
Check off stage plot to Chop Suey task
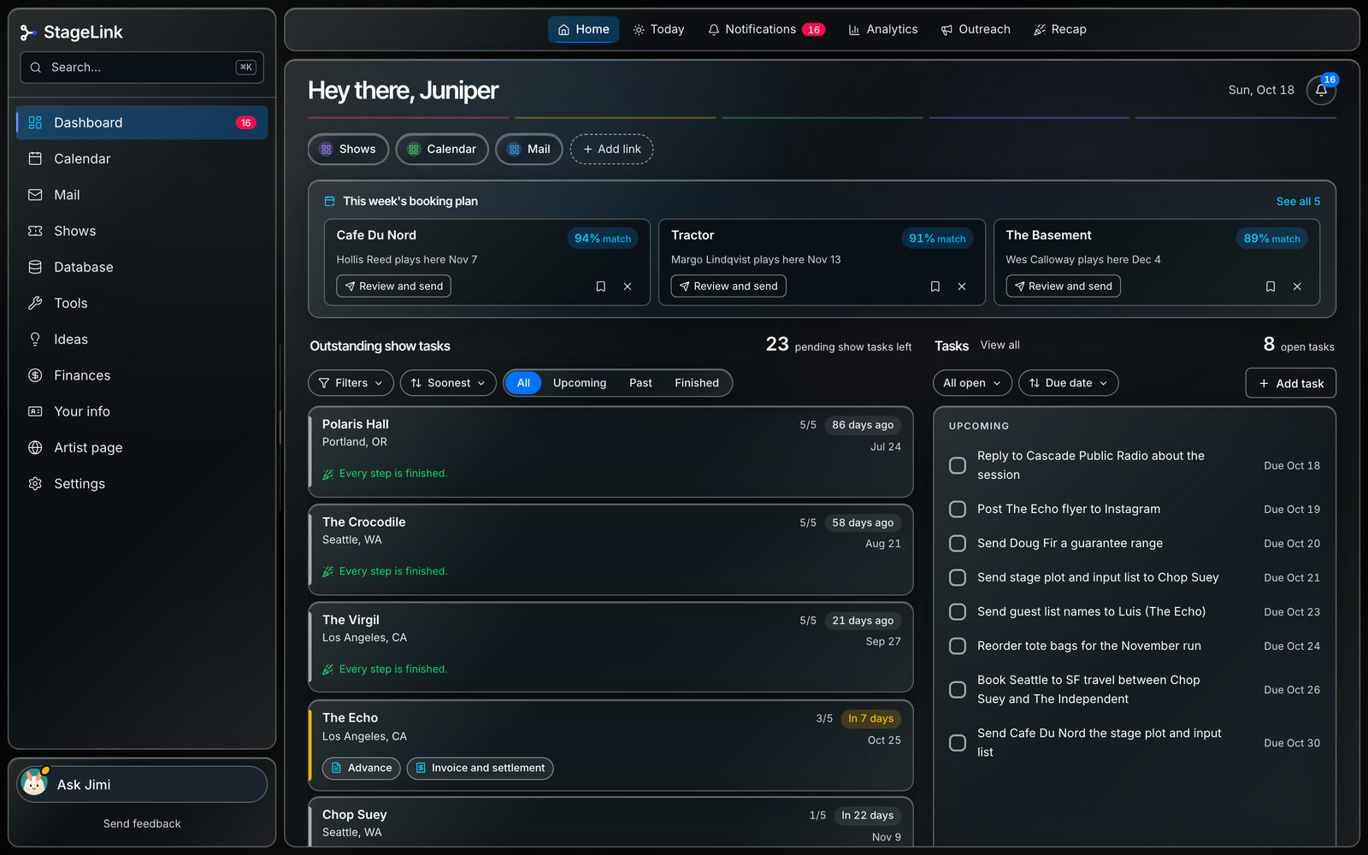[x=958, y=577]
